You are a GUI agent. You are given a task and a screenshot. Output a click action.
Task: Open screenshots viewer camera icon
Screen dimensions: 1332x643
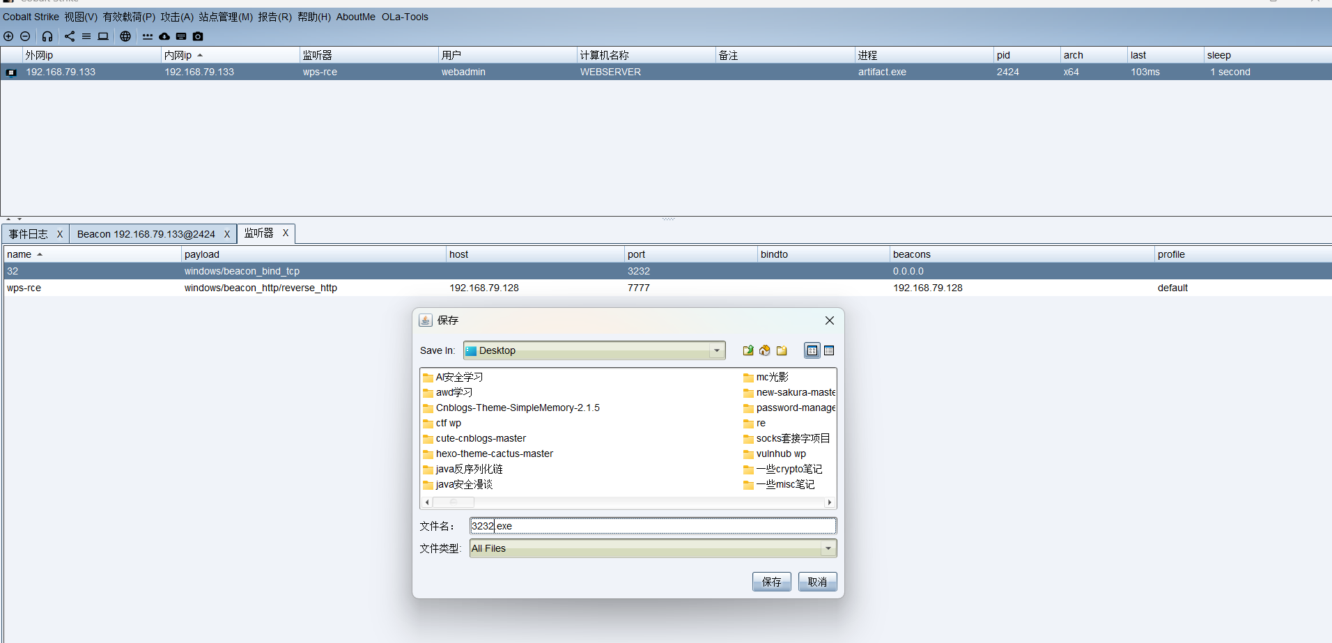coord(198,36)
